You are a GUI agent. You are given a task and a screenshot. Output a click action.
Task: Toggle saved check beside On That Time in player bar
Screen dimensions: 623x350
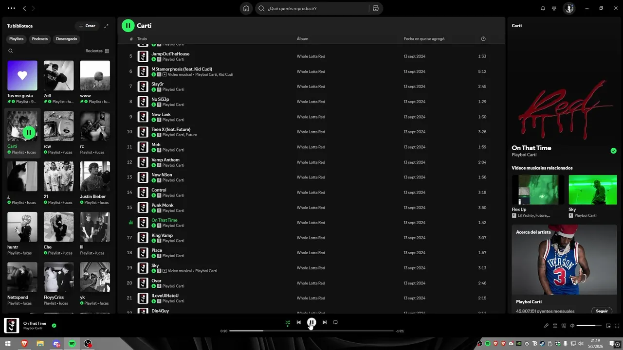pyautogui.click(x=54, y=326)
